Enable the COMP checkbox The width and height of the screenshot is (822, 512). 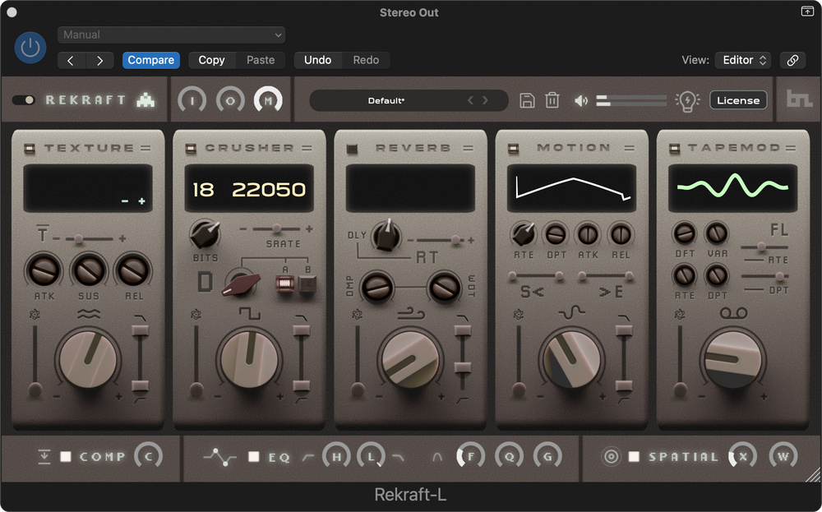point(66,457)
